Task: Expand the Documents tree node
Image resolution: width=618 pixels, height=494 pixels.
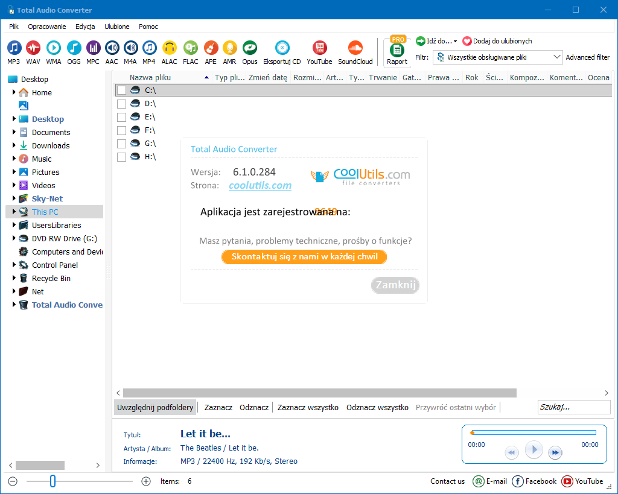Action: click(x=14, y=132)
